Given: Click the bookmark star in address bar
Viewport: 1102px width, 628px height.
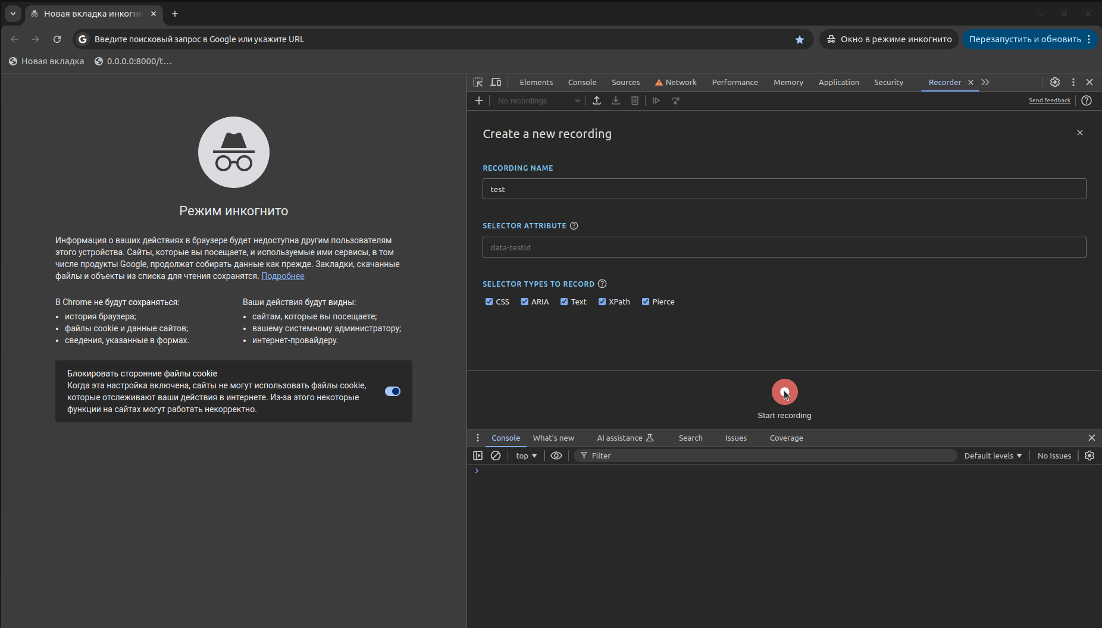Looking at the screenshot, I should [800, 39].
